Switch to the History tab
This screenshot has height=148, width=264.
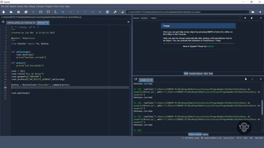tap(205, 134)
